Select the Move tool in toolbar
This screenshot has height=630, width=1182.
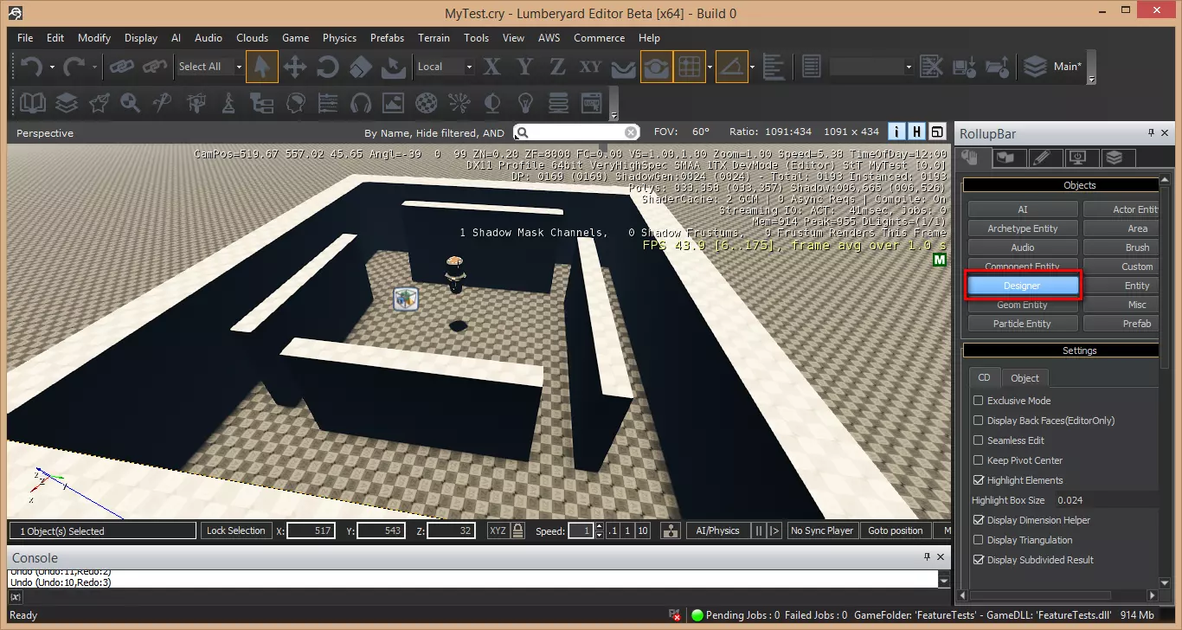pyautogui.click(x=295, y=67)
